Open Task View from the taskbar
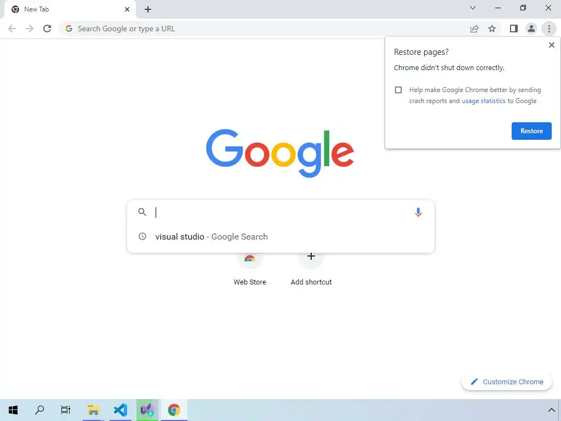 66,410
